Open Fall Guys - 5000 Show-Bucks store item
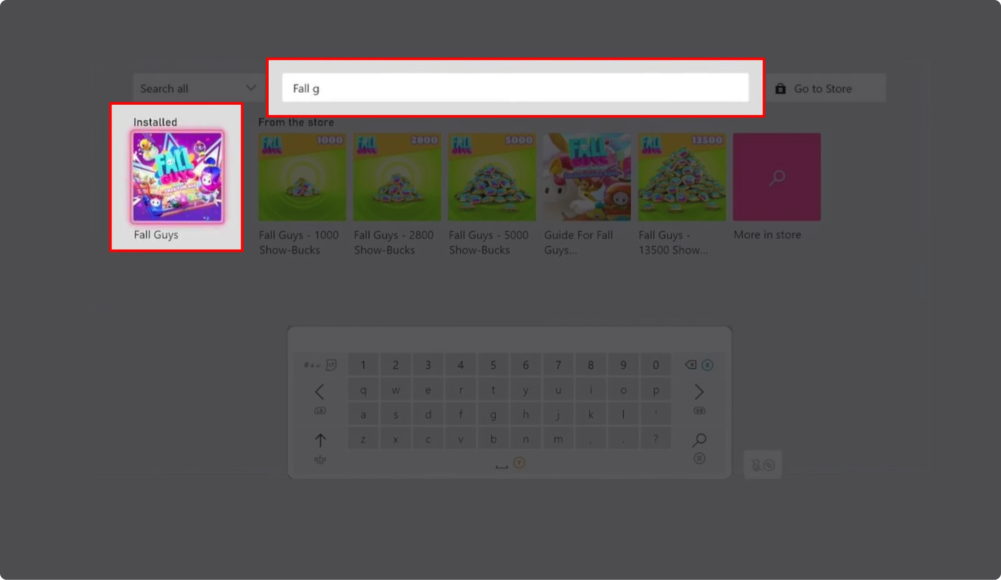The width and height of the screenshot is (1001, 580). pos(492,177)
